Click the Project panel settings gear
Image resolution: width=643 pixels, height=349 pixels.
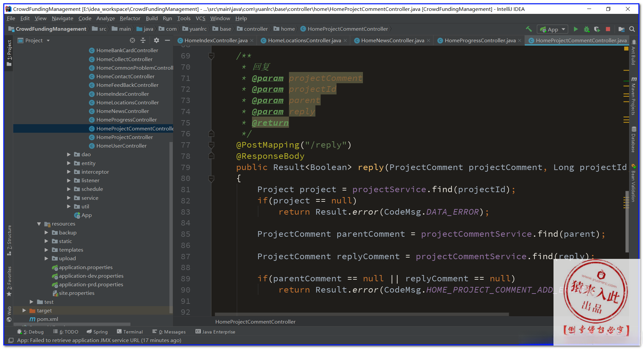tap(156, 40)
